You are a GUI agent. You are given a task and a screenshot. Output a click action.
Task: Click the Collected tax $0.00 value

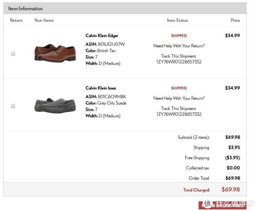click(233, 168)
